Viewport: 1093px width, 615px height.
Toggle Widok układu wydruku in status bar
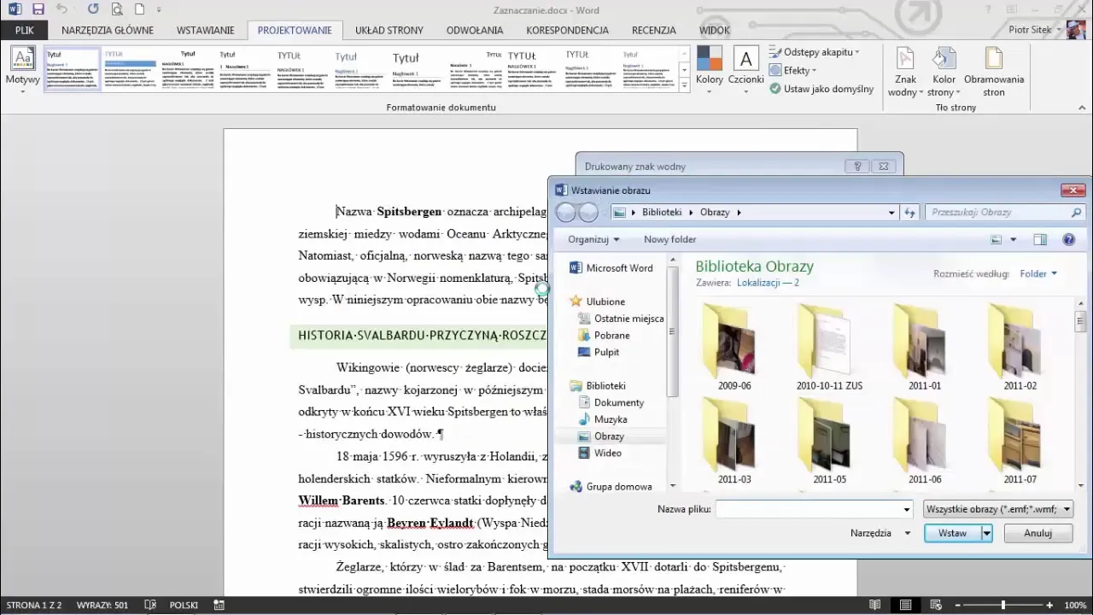pos(904,605)
